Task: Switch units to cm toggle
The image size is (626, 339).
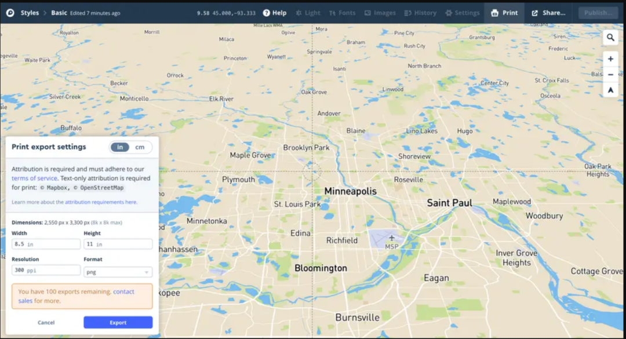Action: pos(140,147)
